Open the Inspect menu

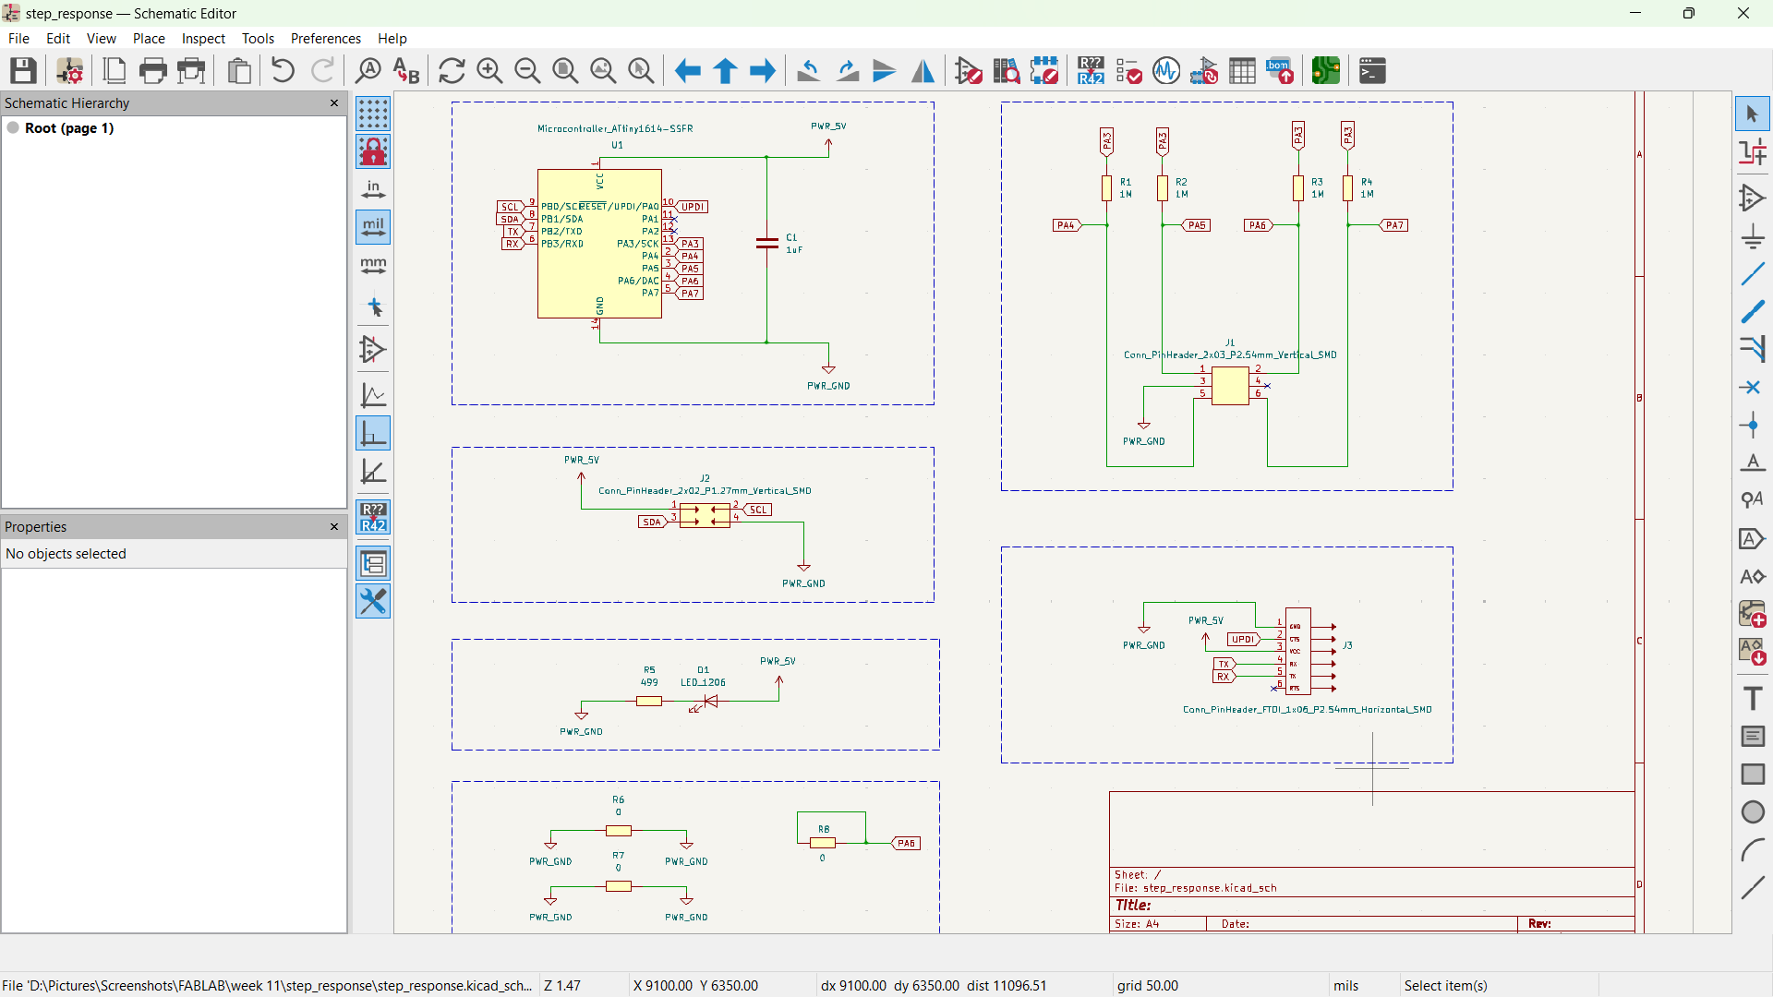tap(203, 39)
